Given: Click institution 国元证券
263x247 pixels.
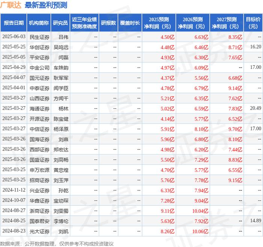Looking at the screenshot, I should tap(39, 78).
